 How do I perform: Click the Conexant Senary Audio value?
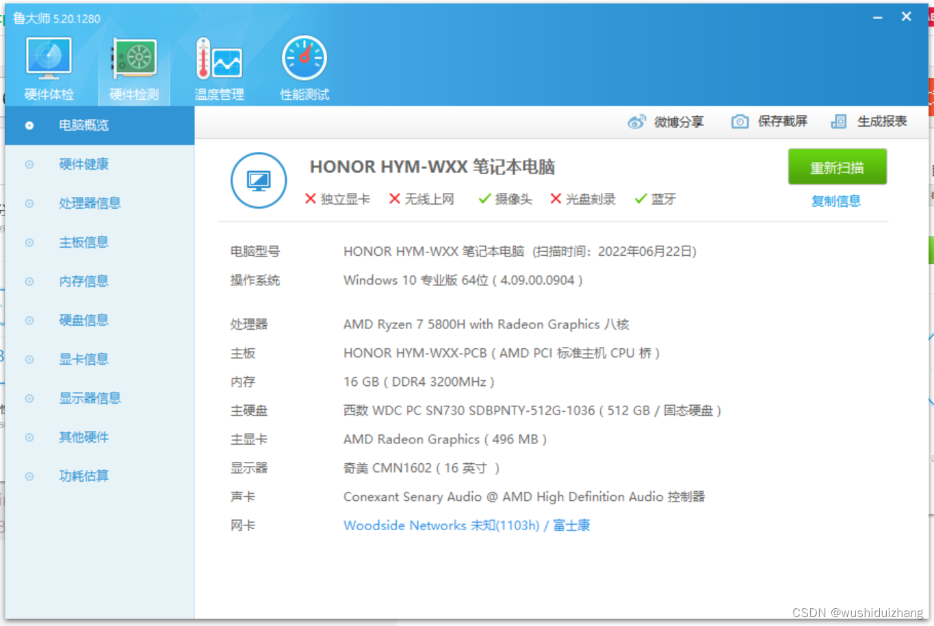point(524,497)
